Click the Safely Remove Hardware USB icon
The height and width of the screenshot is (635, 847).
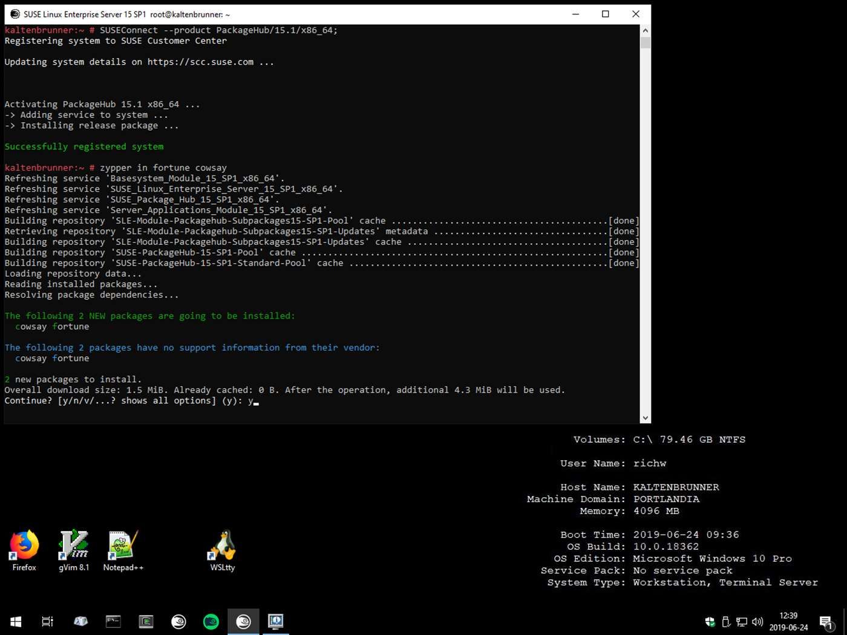click(x=726, y=622)
